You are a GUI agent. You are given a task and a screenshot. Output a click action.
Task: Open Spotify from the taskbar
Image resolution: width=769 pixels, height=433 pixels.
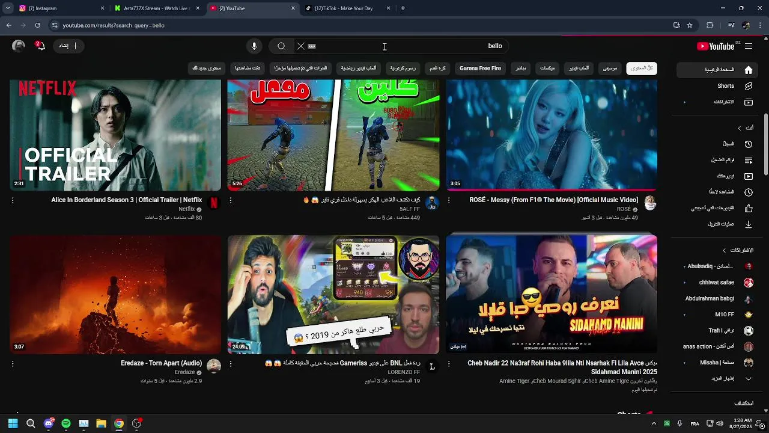tap(66, 423)
